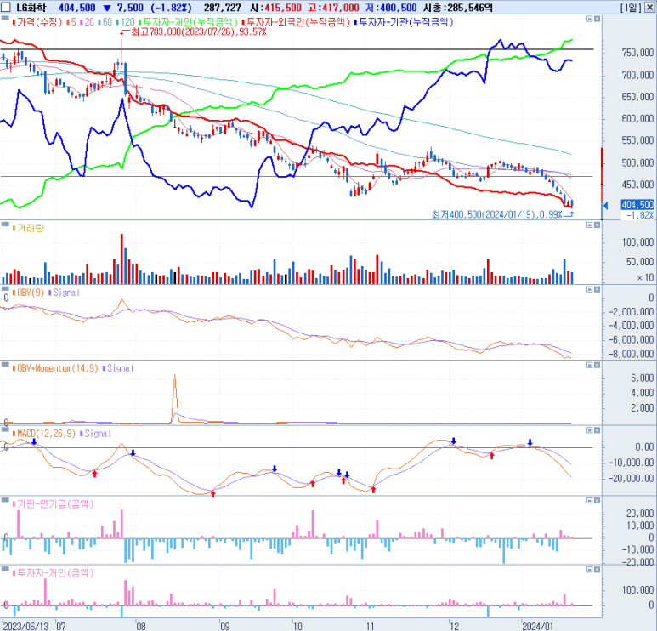
Task: Click the OBV+Momentum panel's top-left handle icon
Action: pos(5,364)
